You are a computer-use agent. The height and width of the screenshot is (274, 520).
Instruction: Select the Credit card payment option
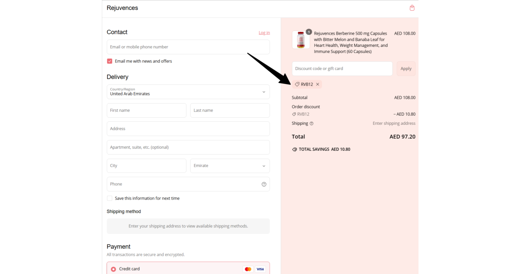pyautogui.click(x=113, y=269)
